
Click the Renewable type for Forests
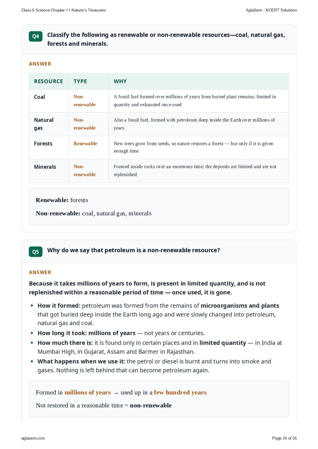(x=85, y=143)
